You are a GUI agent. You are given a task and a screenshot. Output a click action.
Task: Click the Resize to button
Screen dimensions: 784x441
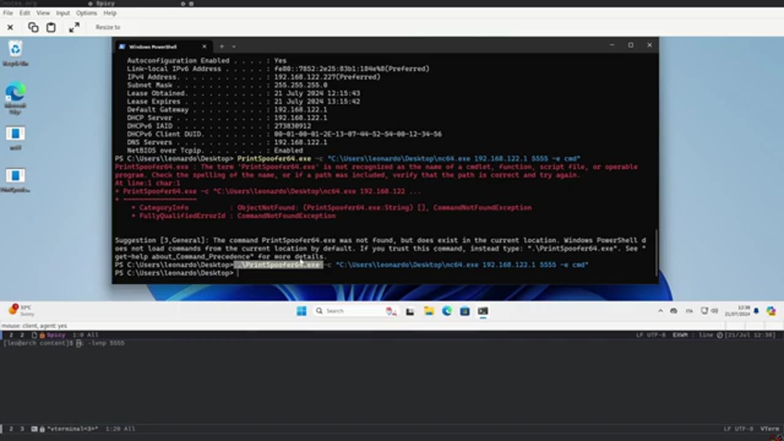coord(108,27)
